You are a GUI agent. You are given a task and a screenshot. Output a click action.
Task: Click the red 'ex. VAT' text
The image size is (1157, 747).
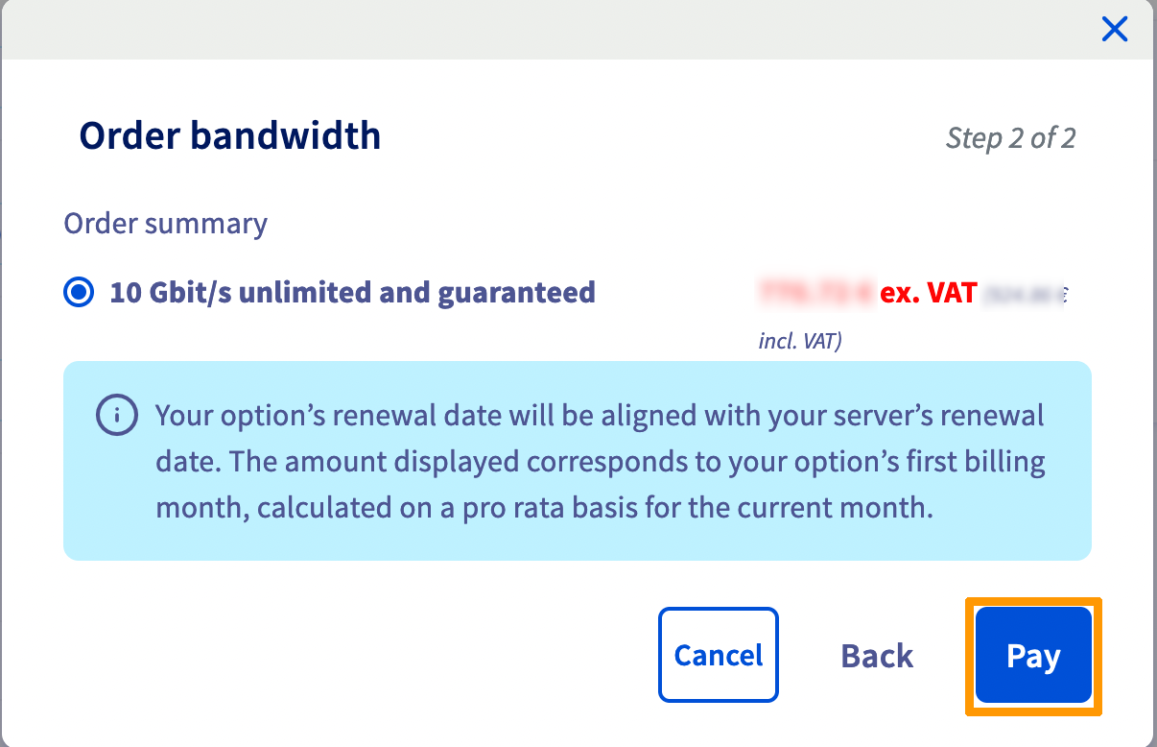(929, 292)
